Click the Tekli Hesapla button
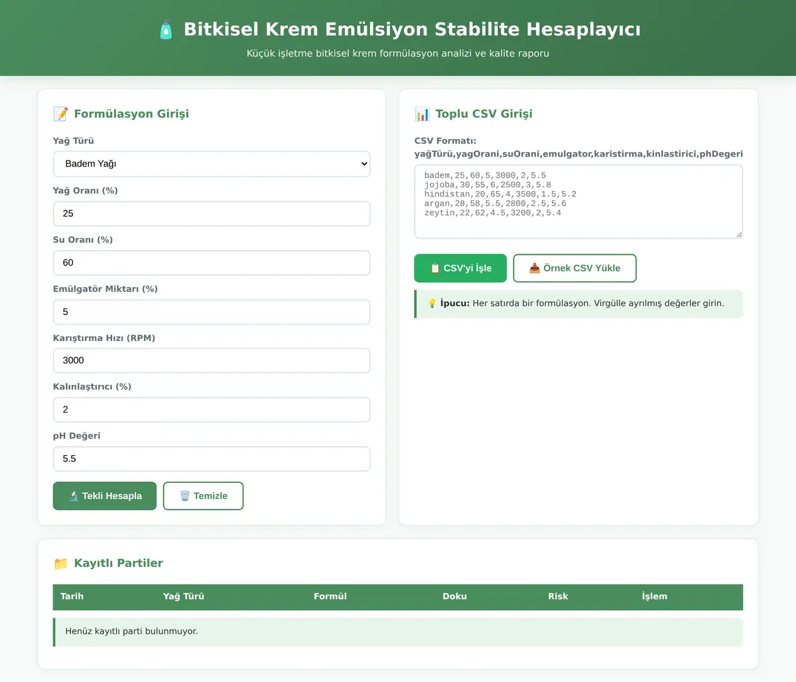 coord(105,496)
